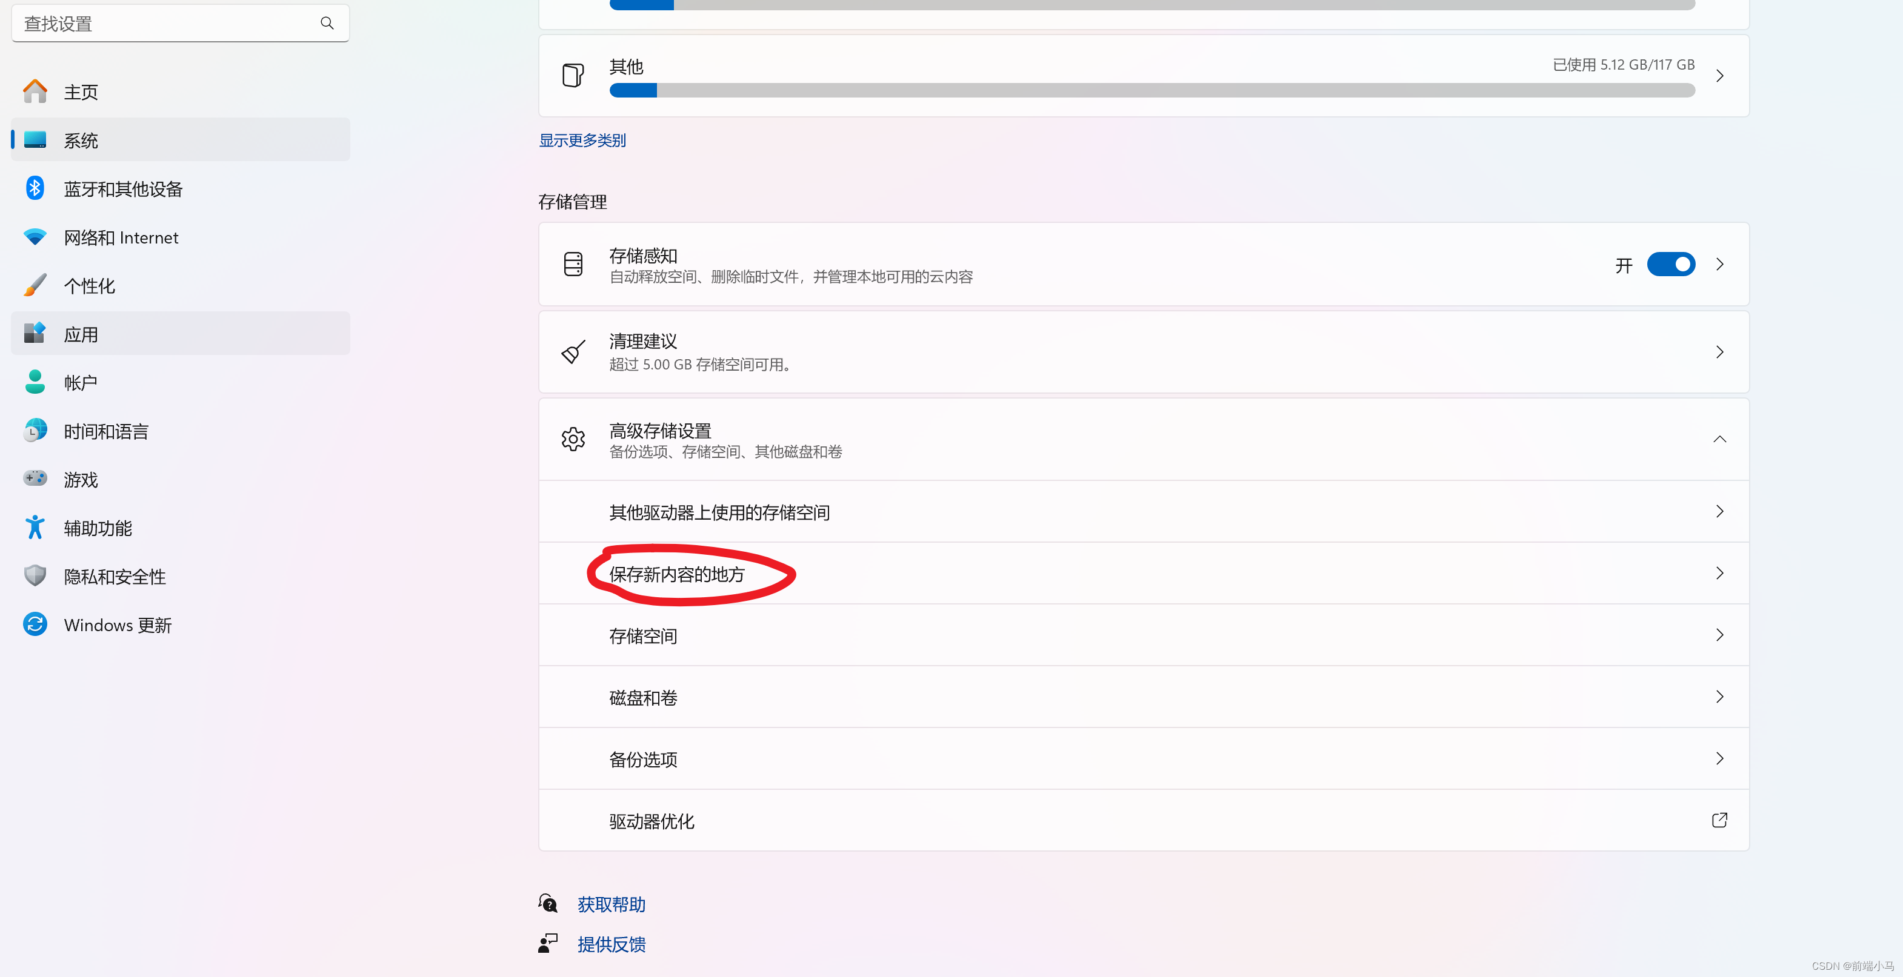Open the Bluetooth and devices icon

(x=35, y=188)
